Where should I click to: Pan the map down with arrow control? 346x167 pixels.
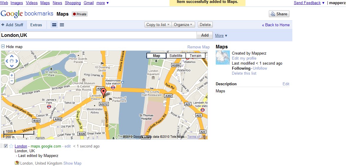coord(12,66)
